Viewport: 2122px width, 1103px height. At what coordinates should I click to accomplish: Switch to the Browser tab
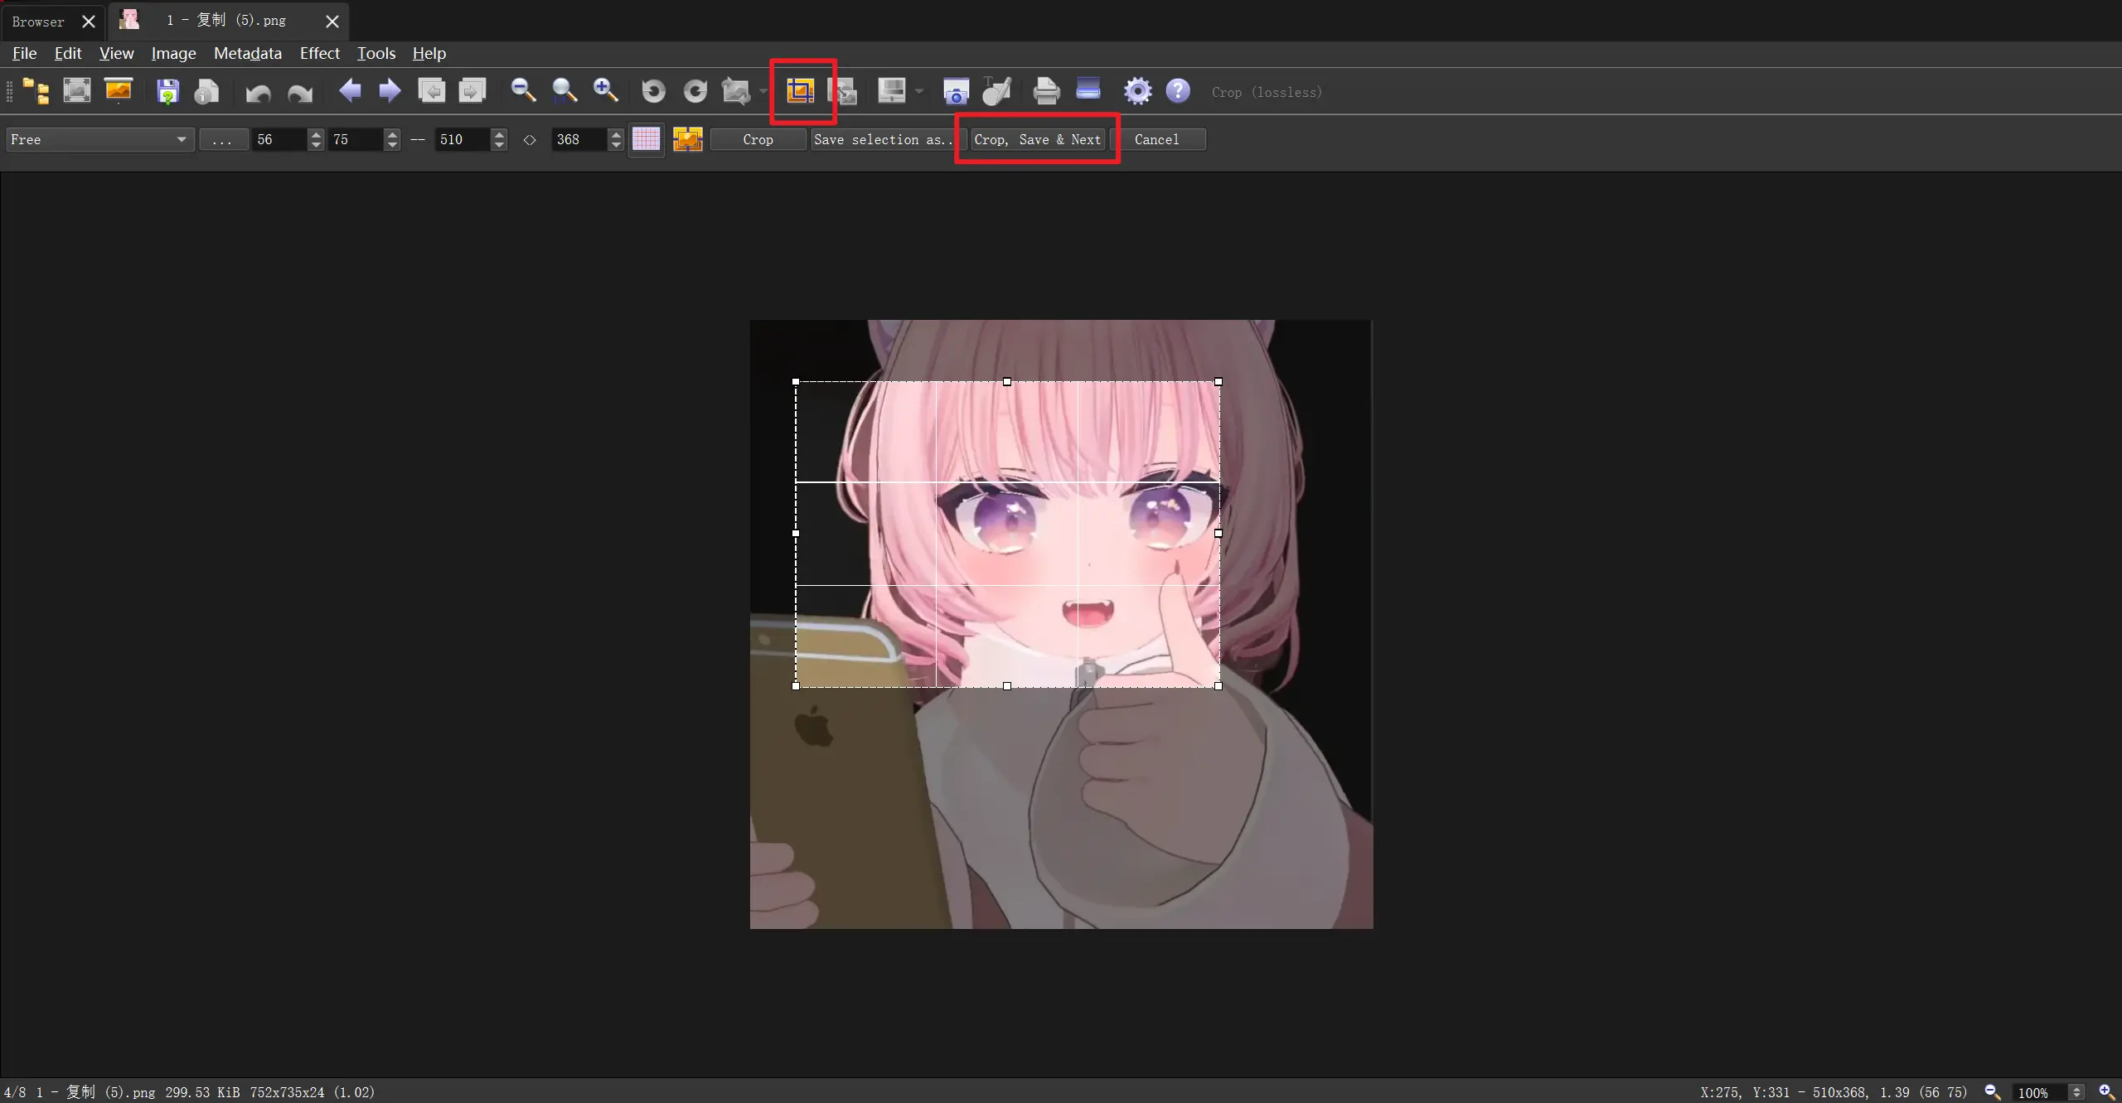click(x=38, y=22)
